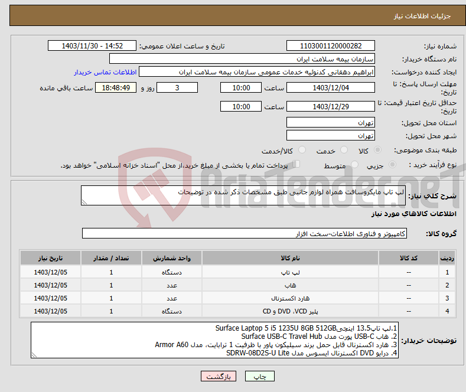The width and height of the screenshot is (466, 392).
Task: Click the remaining time field 18:48:49
Action: (116, 87)
